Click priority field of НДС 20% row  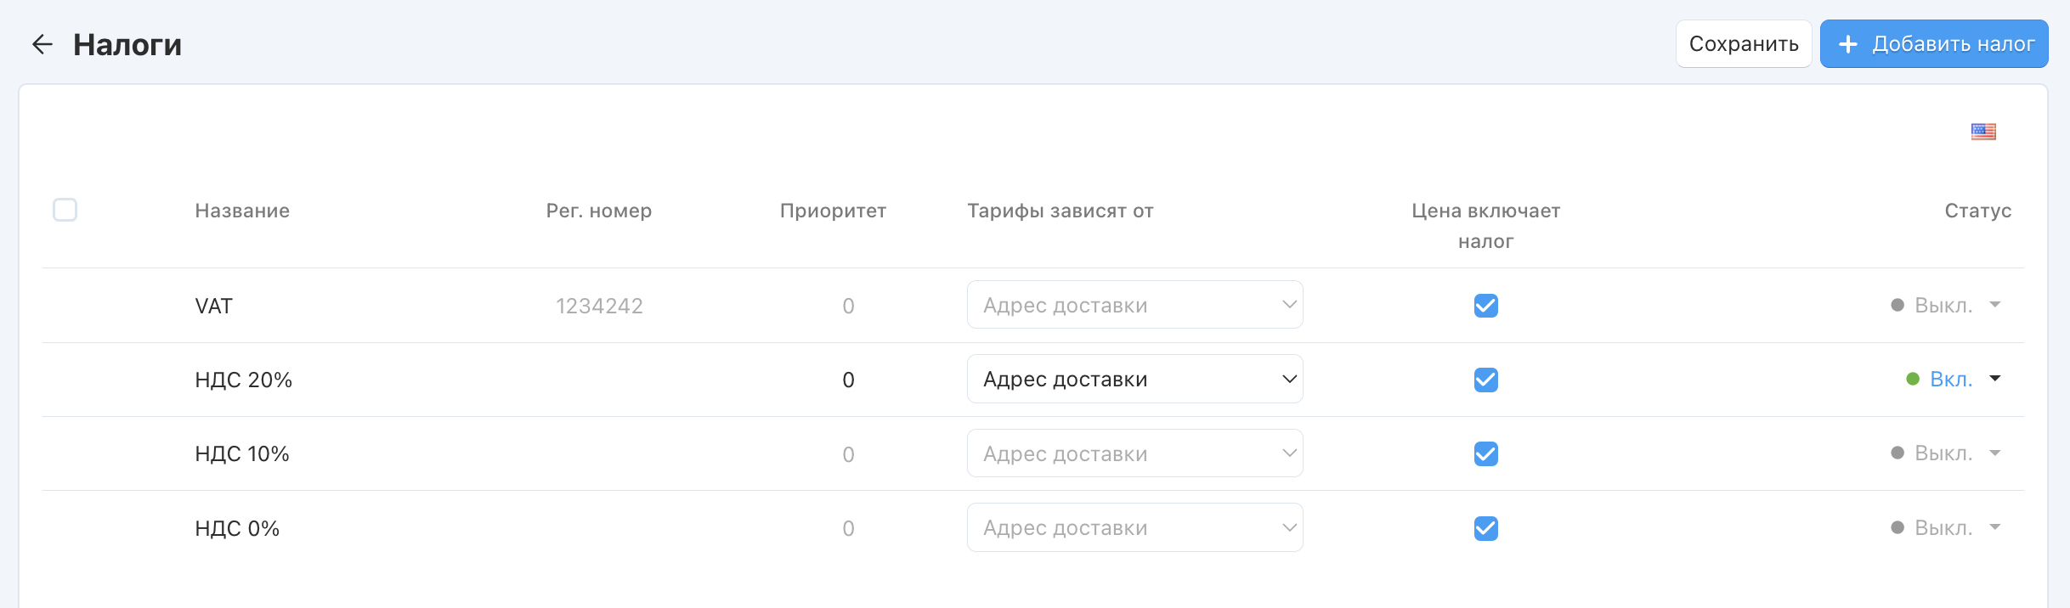tap(847, 380)
